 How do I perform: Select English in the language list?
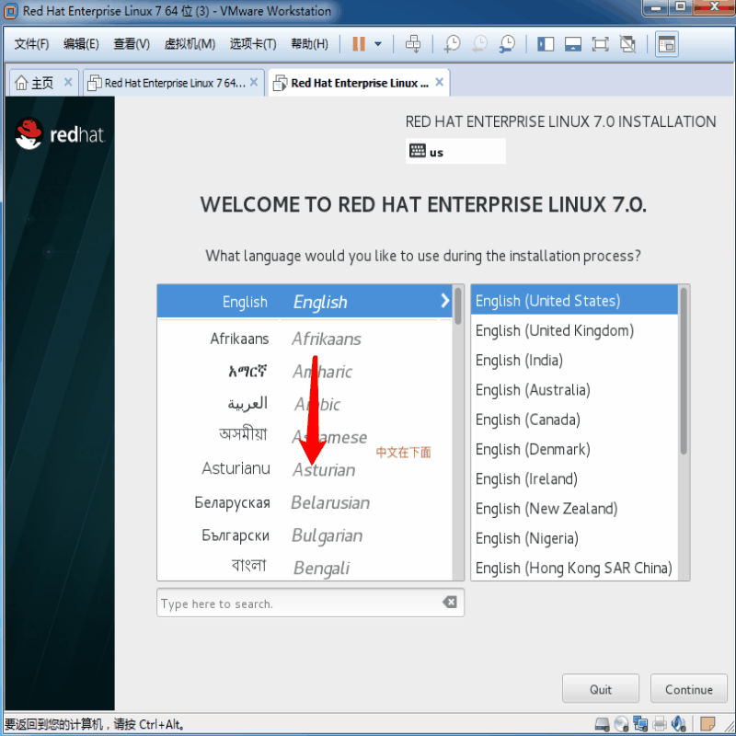pyautogui.click(x=305, y=302)
